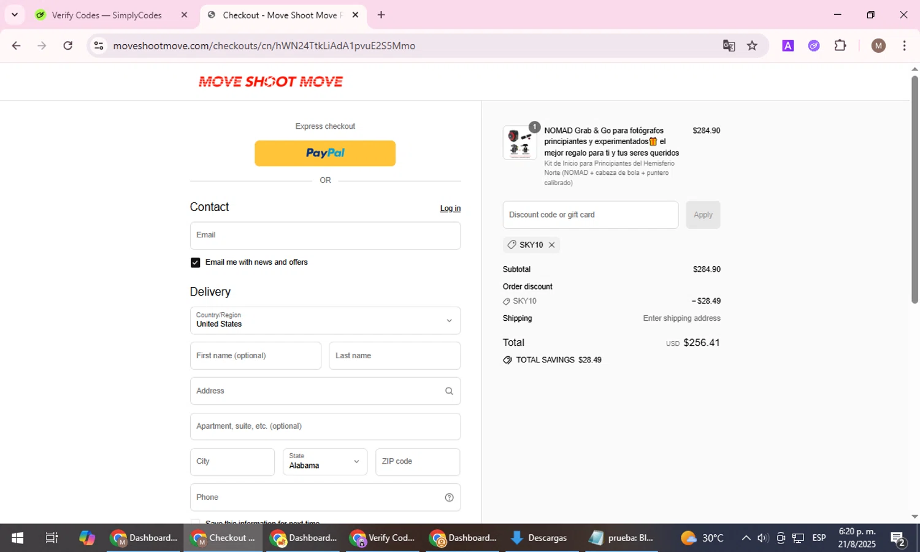Click the Move Shoot Move logo
The image size is (920, 552).
click(x=270, y=82)
